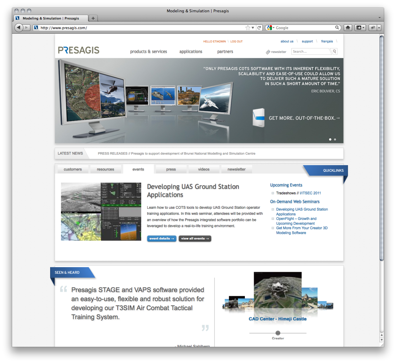This screenshot has height=361, width=396.
Task: Click the tab list dropdown arrow
Action: (x=379, y=18)
